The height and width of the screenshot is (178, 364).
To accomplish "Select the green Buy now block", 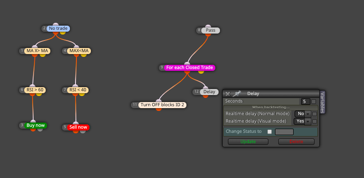I will [x=35, y=125].
